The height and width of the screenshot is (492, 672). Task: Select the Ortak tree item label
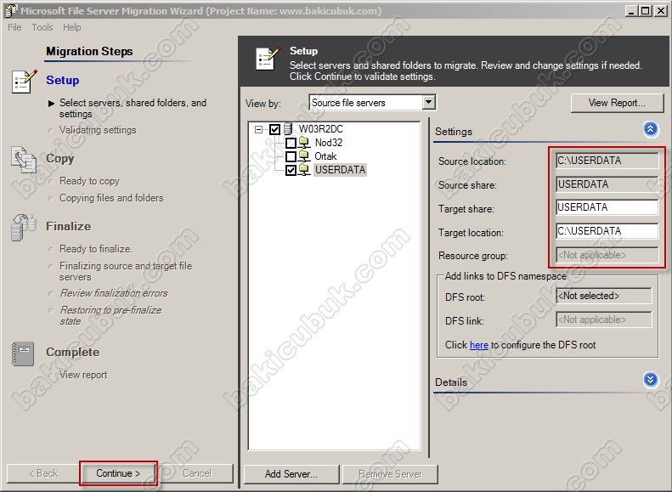[x=325, y=156]
